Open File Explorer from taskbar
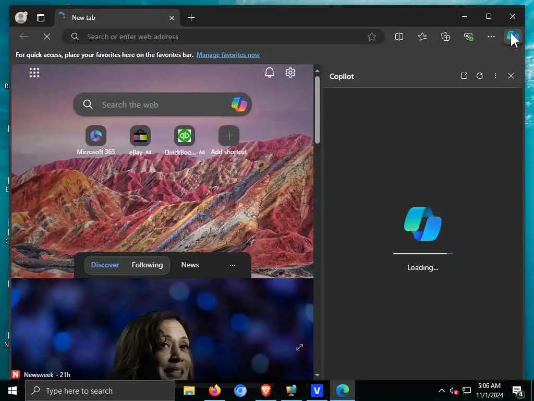This screenshot has height=401, width=534. click(x=189, y=391)
